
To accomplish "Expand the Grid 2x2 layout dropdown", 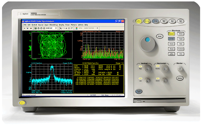I will 56,28.
